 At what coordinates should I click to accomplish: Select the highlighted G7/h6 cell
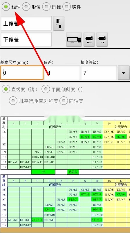[85, 194]
